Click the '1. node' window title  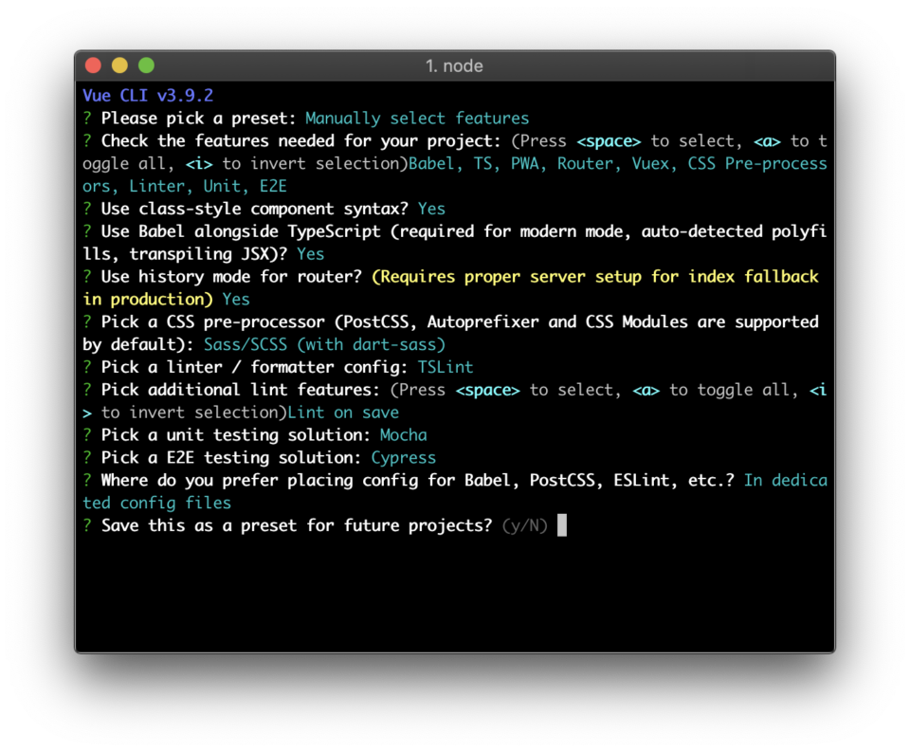(455, 66)
